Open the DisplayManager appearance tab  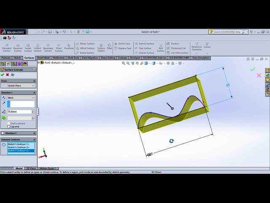click(25, 64)
